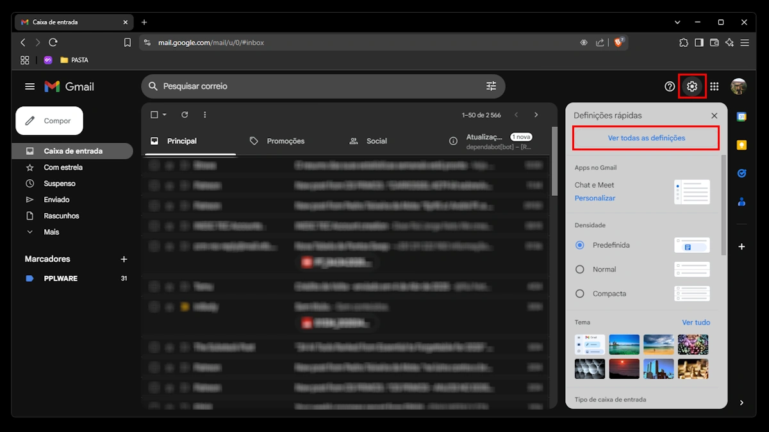Click the Google apps grid icon

pyautogui.click(x=714, y=86)
